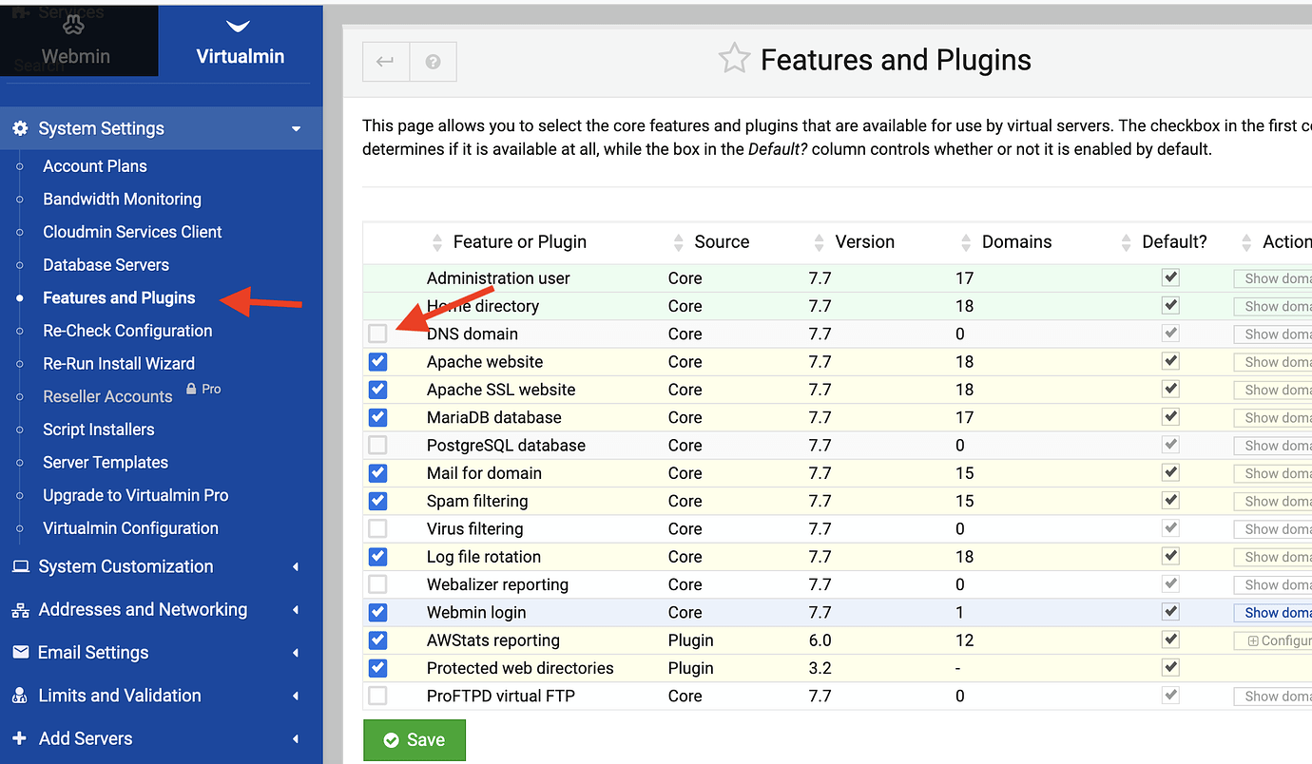The width and height of the screenshot is (1312, 764).
Task: Show domains for Webmin login
Action: [1273, 612]
